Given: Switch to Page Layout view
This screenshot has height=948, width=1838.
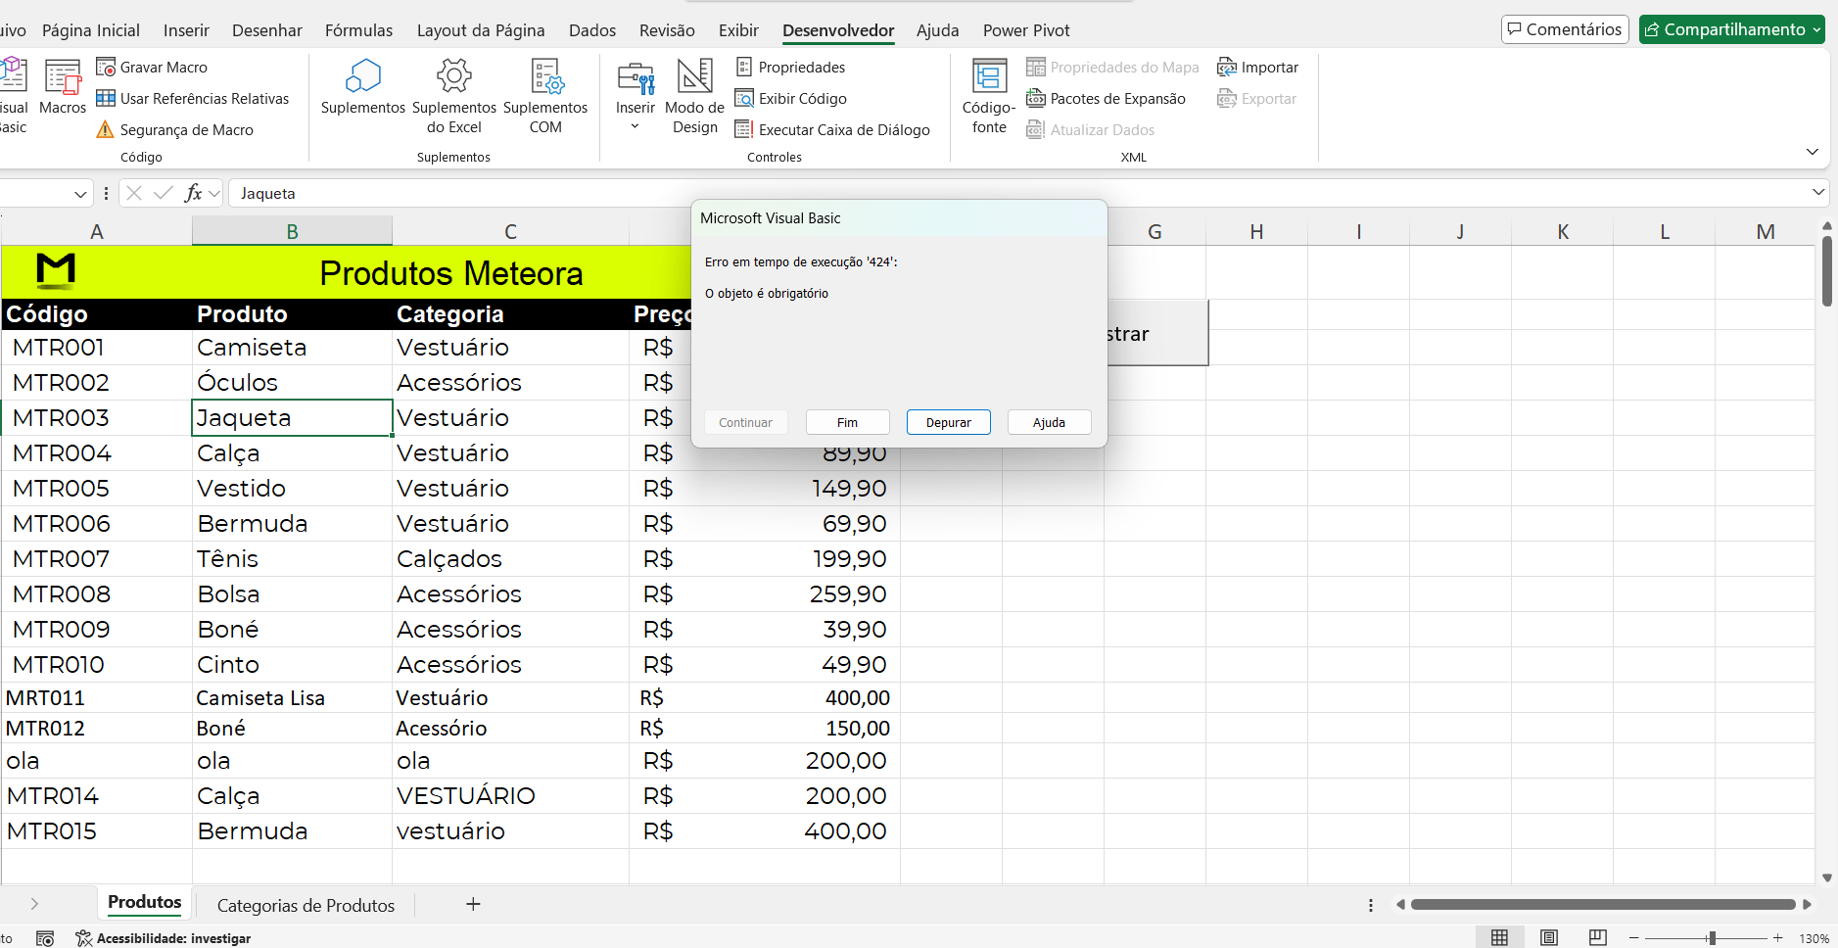Looking at the screenshot, I should click(x=1548, y=937).
